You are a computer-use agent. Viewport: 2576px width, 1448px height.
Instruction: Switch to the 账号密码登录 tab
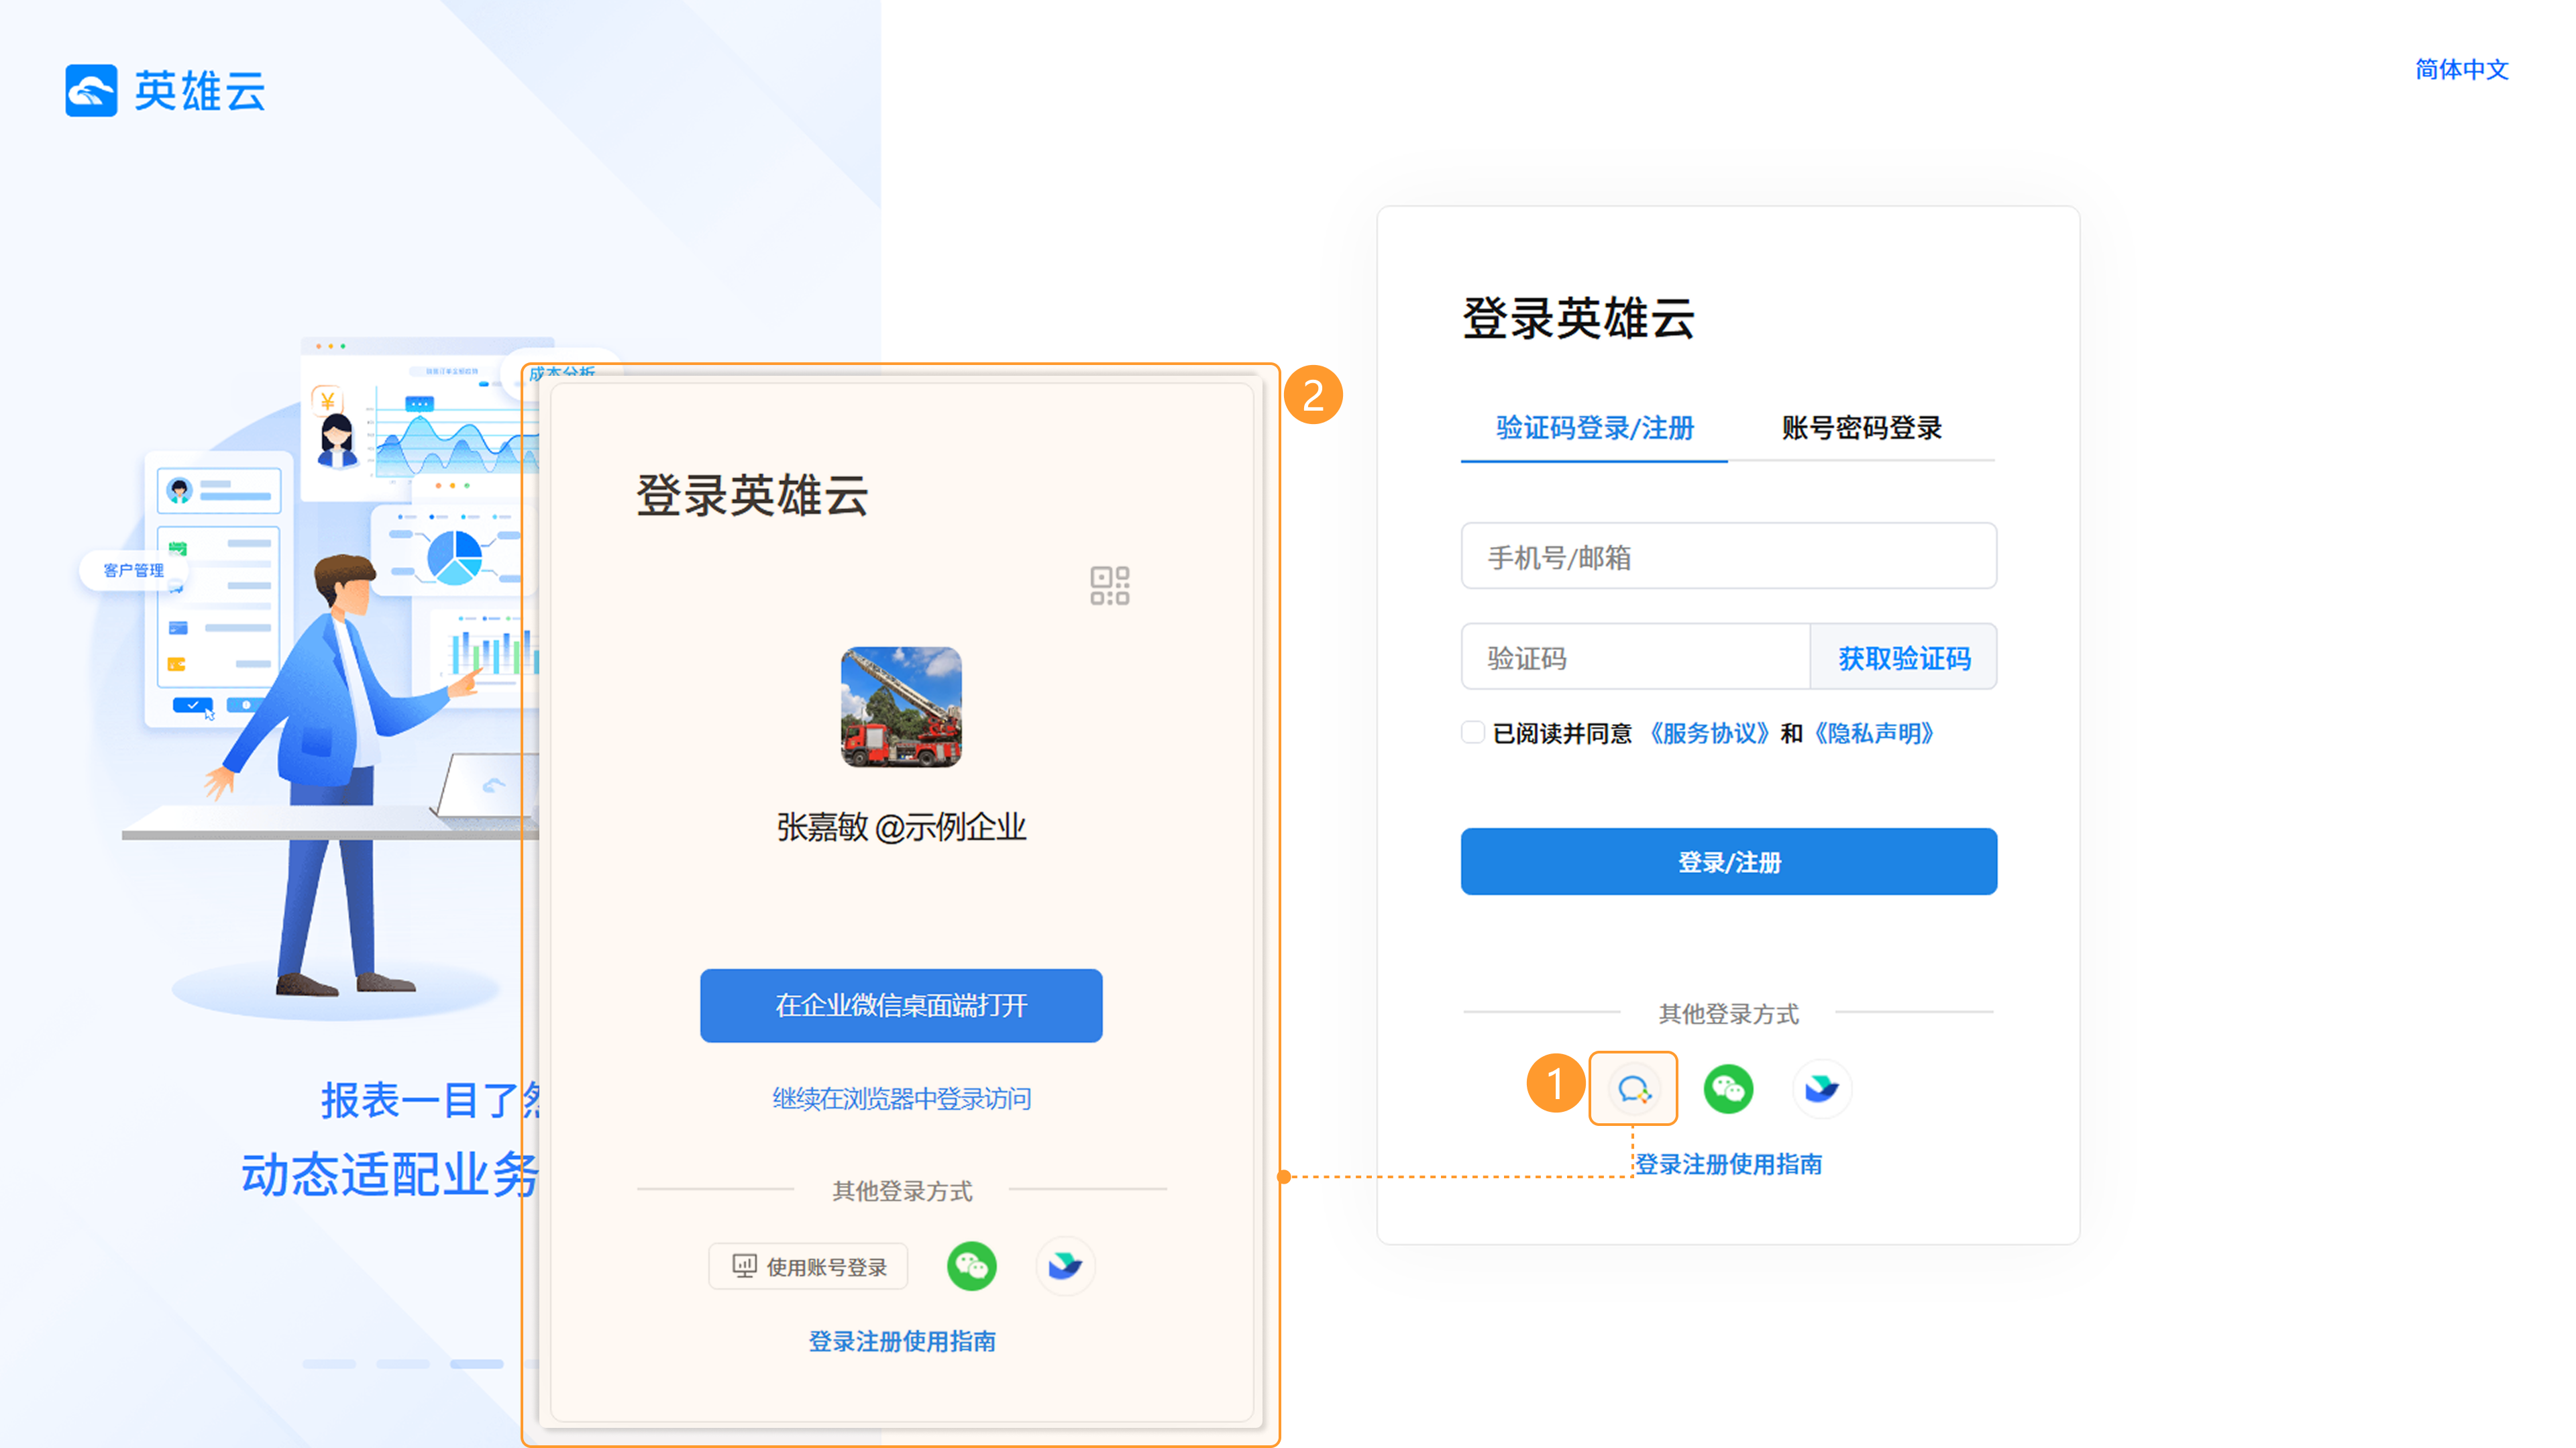tap(1861, 428)
